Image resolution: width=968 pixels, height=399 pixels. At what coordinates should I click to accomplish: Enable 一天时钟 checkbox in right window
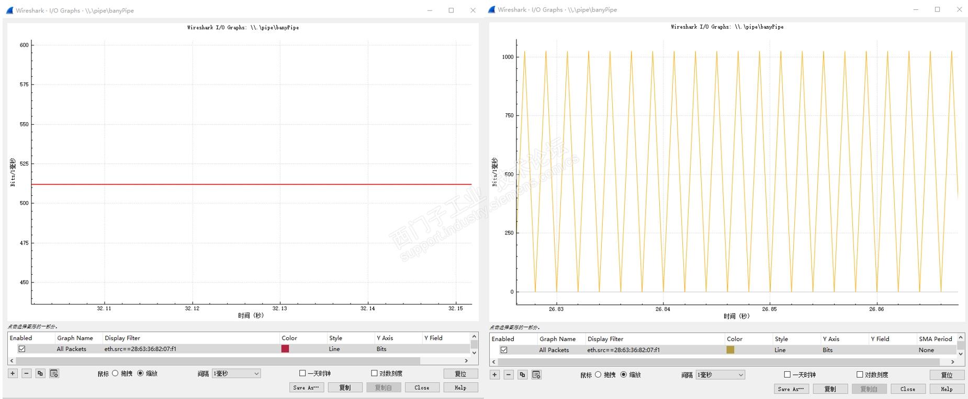click(x=787, y=374)
